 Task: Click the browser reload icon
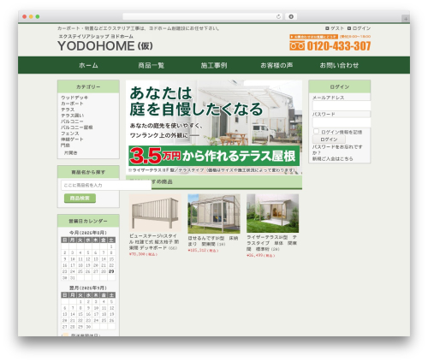point(278,16)
